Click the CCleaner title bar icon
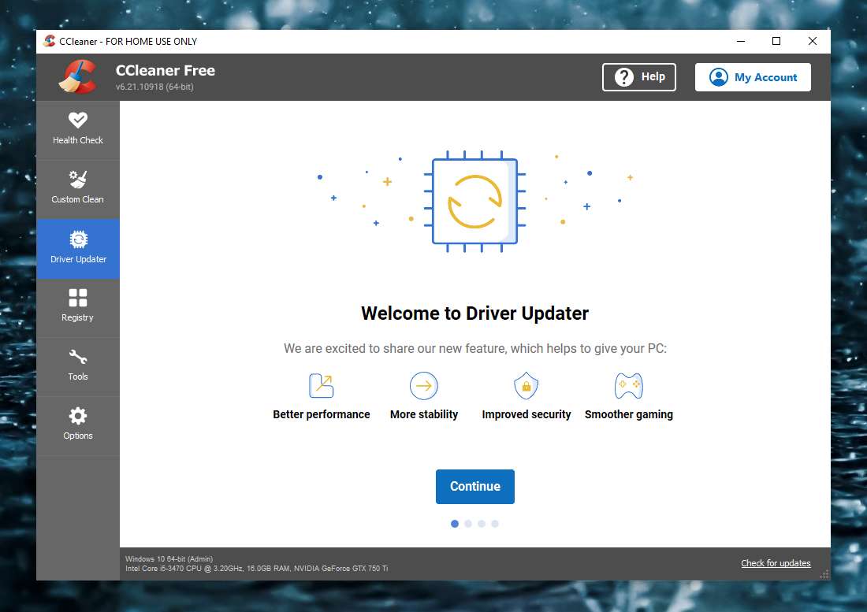The image size is (867, 612). tap(49, 42)
